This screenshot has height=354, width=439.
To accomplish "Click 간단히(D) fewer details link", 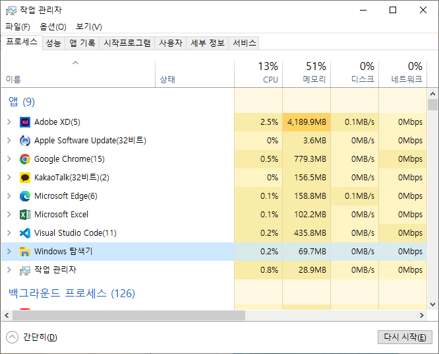I will tap(40, 337).
